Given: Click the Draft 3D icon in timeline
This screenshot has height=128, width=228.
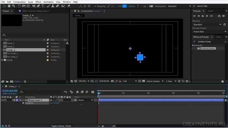Looking at the screenshot, I should (71, 92).
